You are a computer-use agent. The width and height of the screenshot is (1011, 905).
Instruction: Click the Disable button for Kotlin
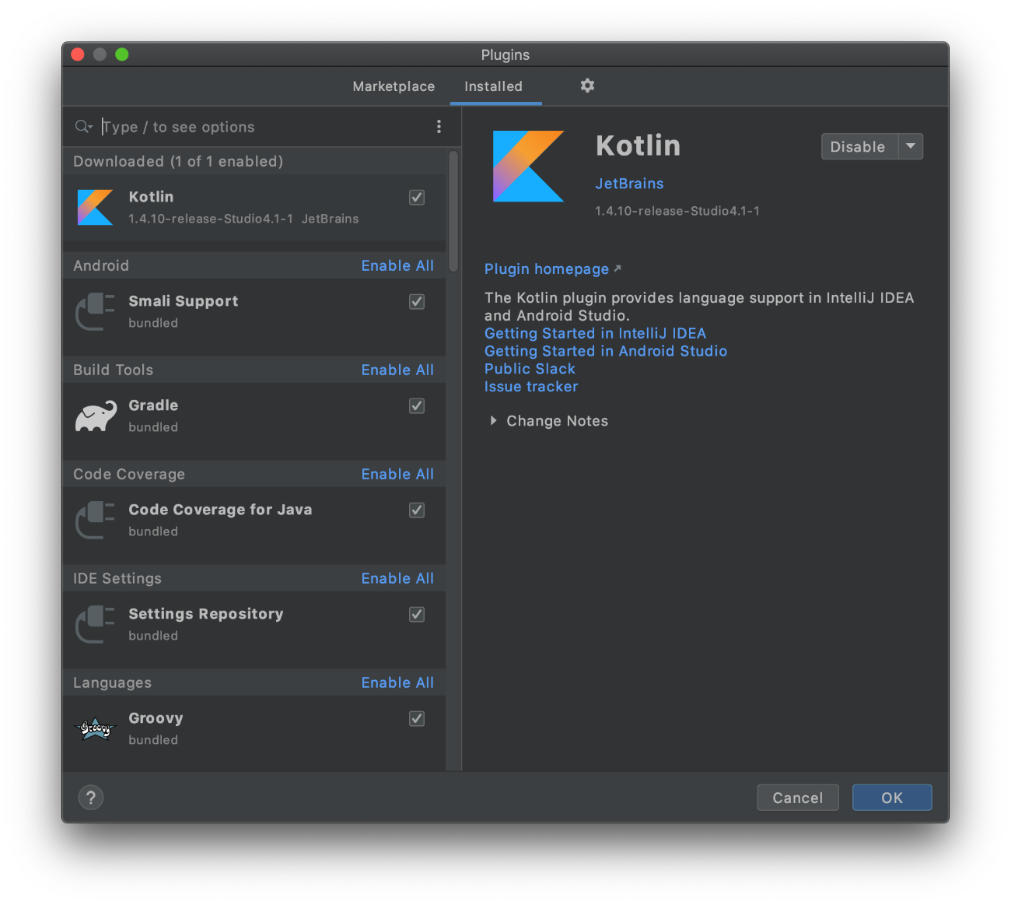pos(859,146)
